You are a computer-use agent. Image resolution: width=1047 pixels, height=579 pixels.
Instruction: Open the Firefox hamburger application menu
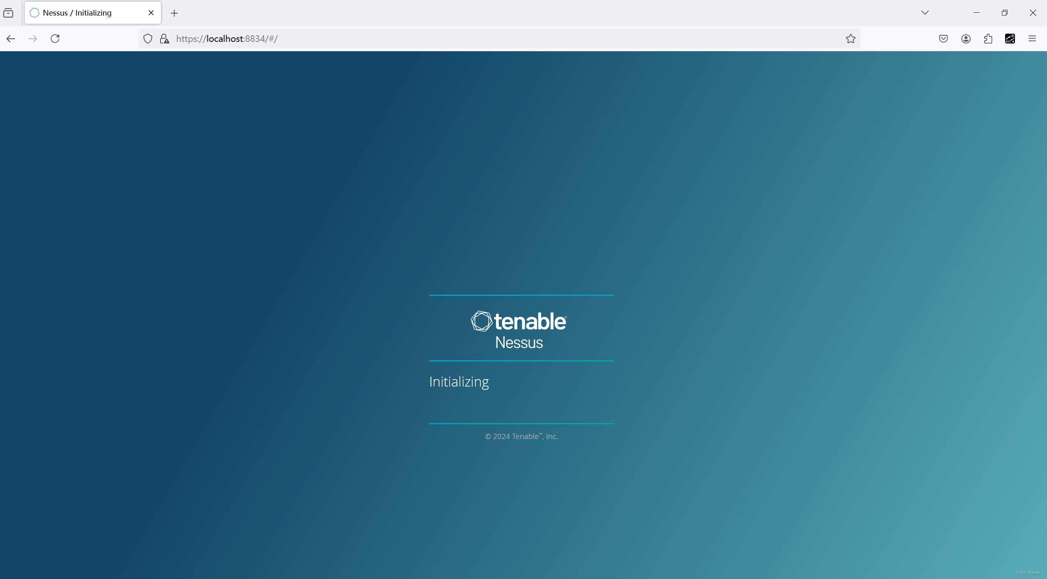1032,39
